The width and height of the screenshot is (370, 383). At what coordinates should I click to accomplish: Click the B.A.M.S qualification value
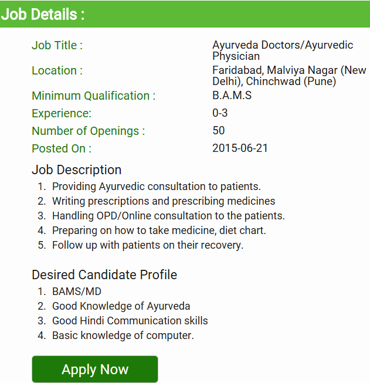232,95
